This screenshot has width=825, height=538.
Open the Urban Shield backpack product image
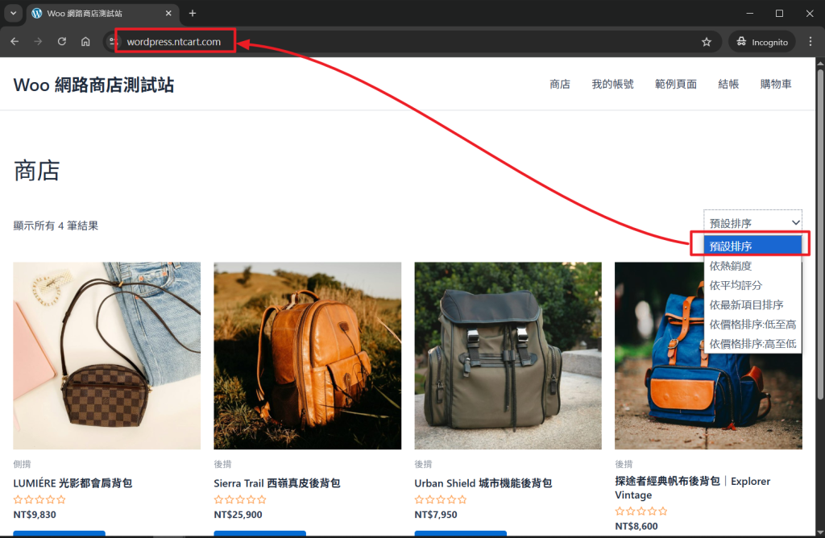tap(508, 355)
